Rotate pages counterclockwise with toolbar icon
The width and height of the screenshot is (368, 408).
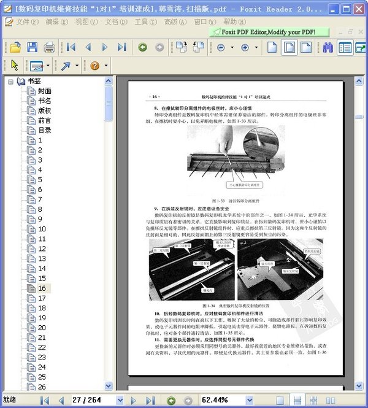point(199,47)
